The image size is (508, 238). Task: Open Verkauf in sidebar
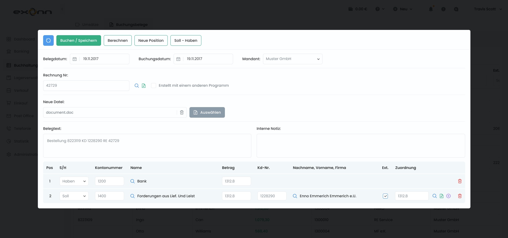pyautogui.click(x=17, y=90)
